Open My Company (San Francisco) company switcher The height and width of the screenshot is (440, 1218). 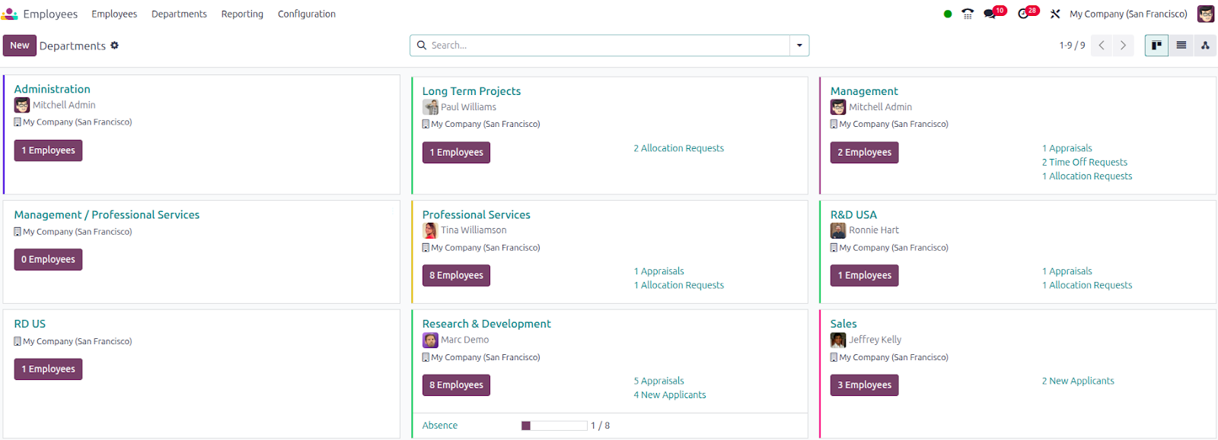[x=1127, y=14]
